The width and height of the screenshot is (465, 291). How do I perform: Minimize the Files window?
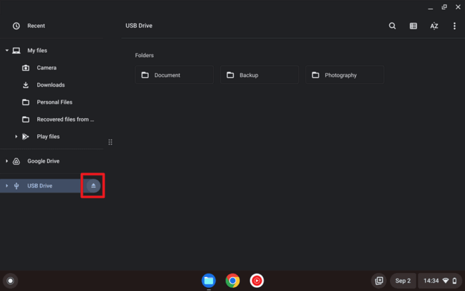coord(430,7)
